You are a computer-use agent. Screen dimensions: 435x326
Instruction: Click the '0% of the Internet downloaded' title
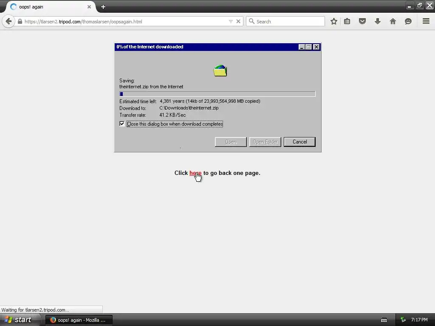coord(150,47)
